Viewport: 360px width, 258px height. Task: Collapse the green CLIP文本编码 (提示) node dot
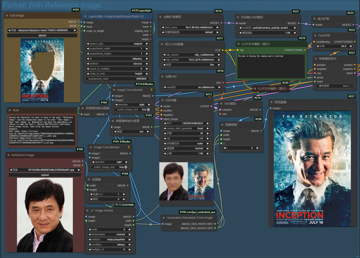238,44
